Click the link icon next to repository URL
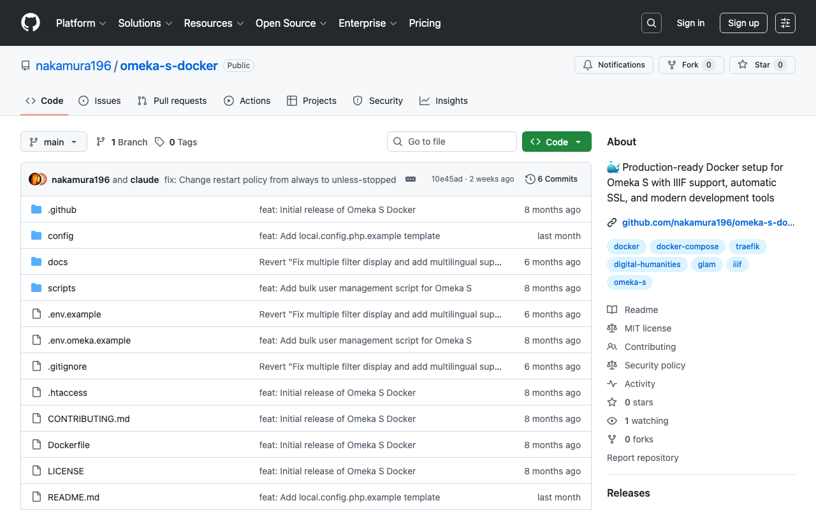816x510 pixels. (x=612, y=222)
